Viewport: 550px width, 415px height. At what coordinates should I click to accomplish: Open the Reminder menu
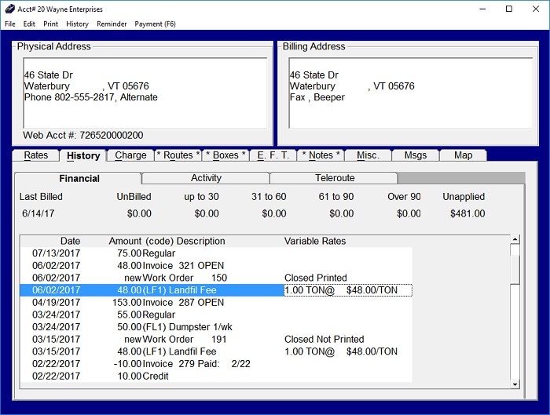[x=112, y=24]
